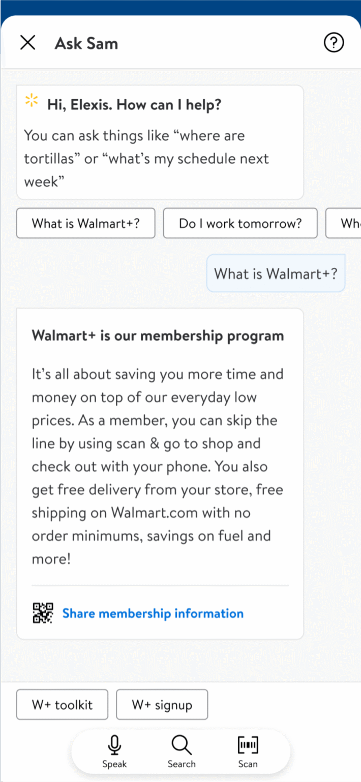This screenshot has height=782, width=361.
Task: Select the Scan label in the bottom bar
Action: coord(248,764)
